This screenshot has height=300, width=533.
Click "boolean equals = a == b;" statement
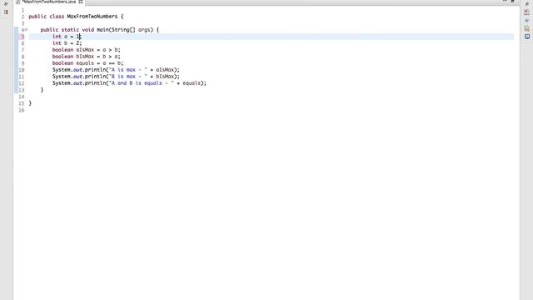coord(87,63)
